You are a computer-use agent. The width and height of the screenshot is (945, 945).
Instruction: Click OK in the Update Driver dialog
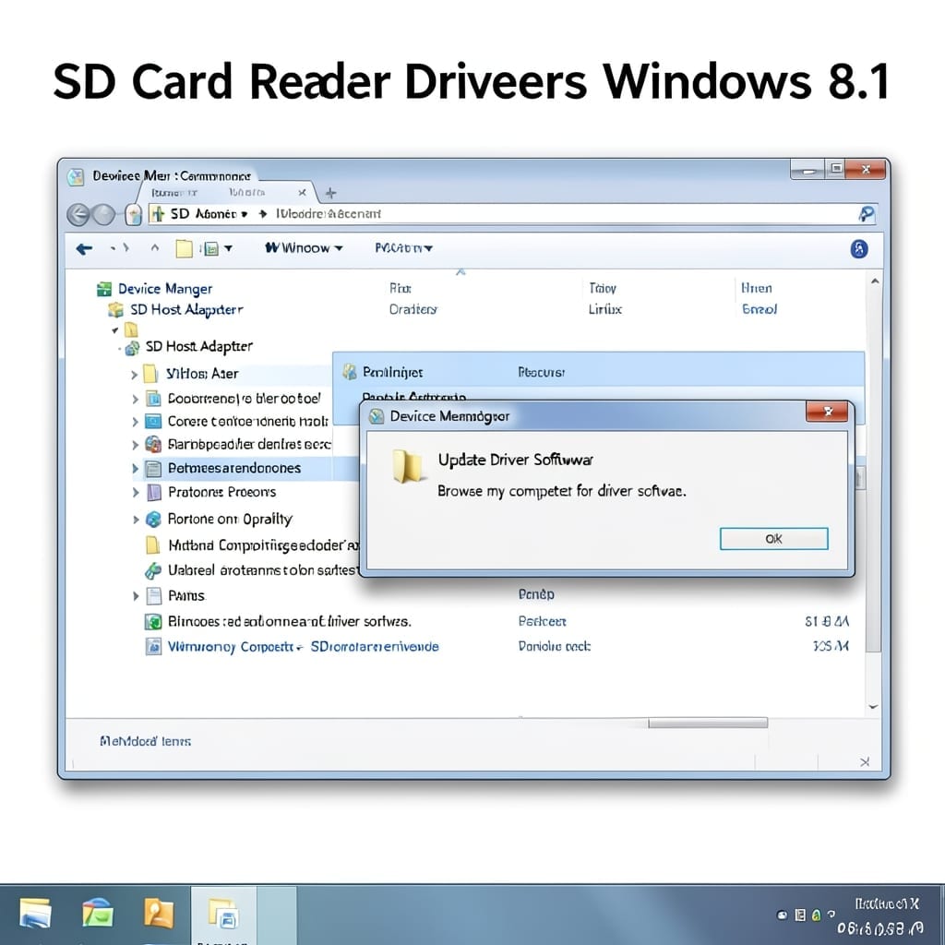click(x=773, y=538)
